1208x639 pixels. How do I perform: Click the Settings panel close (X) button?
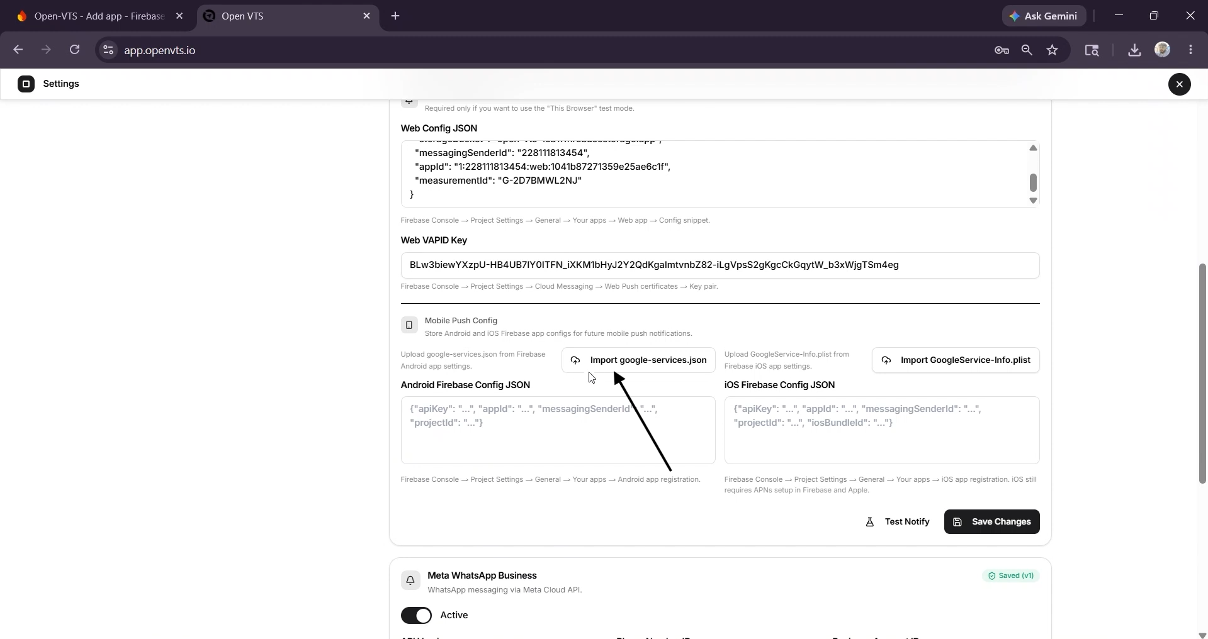(x=1179, y=84)
